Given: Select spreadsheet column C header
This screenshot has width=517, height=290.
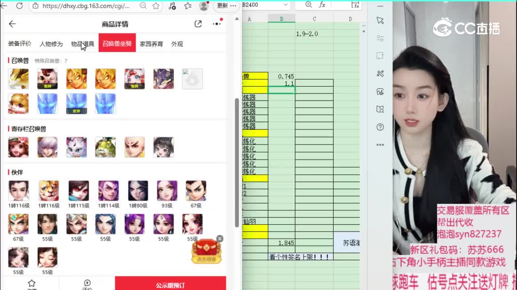Looking at the screenshot, I should 314,19.
